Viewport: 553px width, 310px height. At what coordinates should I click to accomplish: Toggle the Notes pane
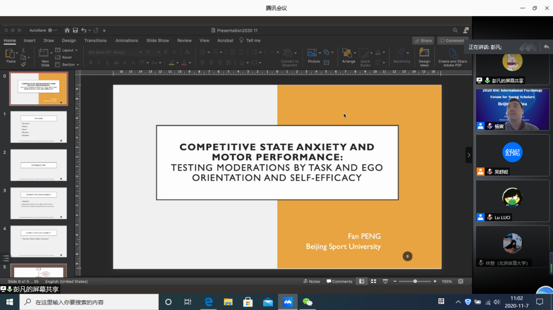coord(312,281)
